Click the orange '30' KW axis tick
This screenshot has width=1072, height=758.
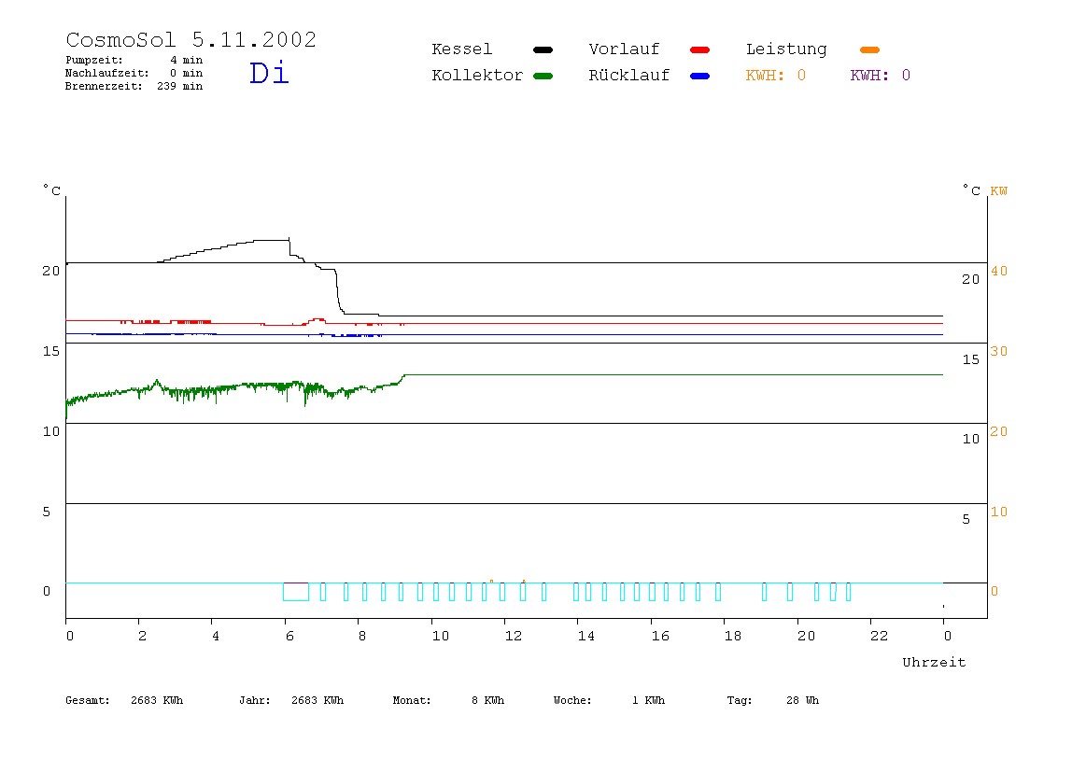pos(999,351)
